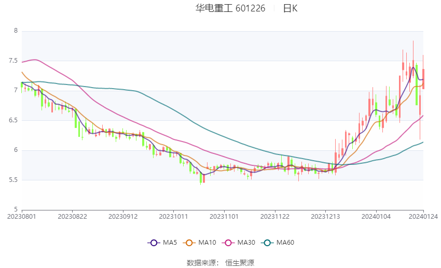The width and height of the screenshot is (441, 268).
Task: Select x-axis date 20230822
Action: click(72, 217)
